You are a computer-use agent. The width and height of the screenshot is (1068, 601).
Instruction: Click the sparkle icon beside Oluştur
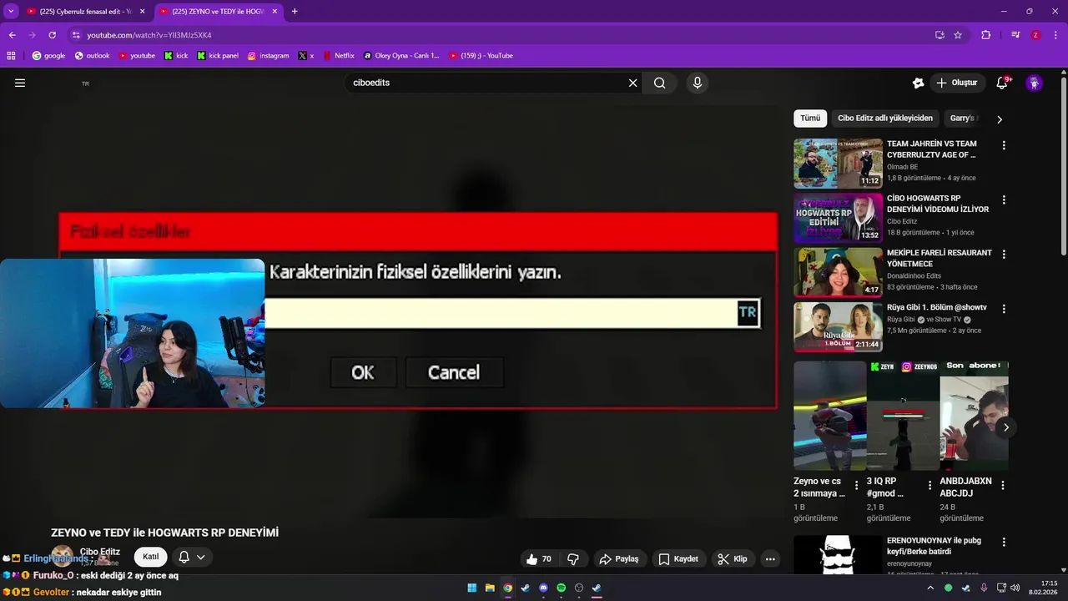click(918, 83)
